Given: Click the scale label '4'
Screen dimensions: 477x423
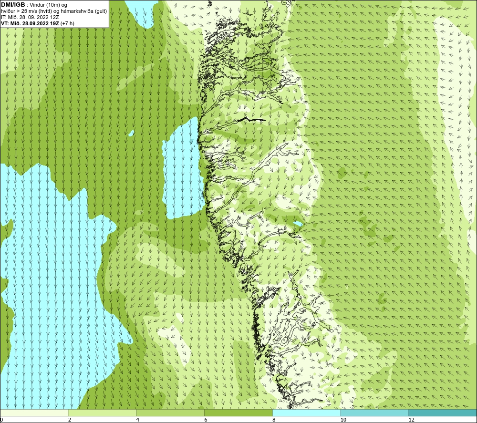Looking at the screenshot, I should (138, 420).
